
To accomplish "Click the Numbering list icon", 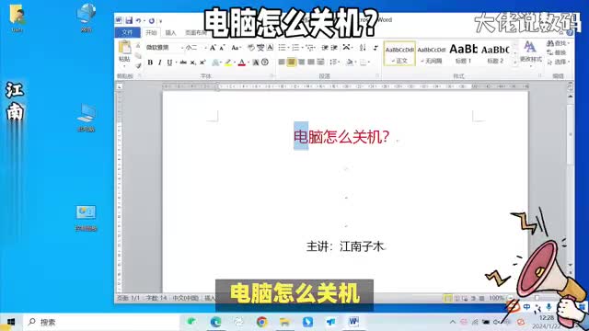I will click(295, 48).
